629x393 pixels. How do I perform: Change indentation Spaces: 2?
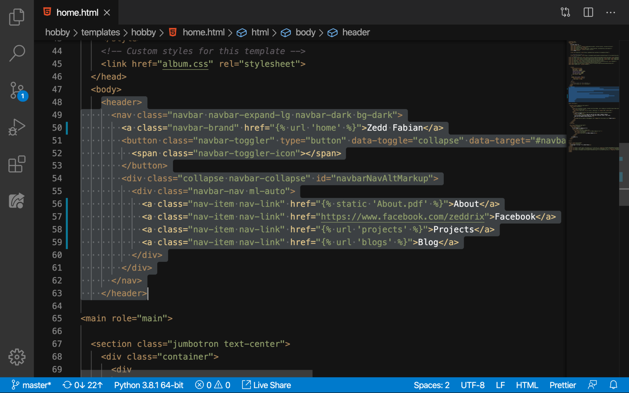(x=432, y=385)
